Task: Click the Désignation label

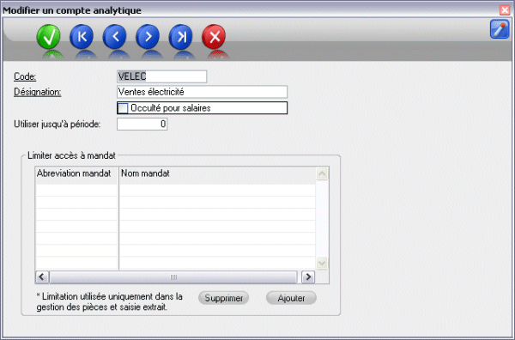Action: pyautogui.click(x=38, y=93)
